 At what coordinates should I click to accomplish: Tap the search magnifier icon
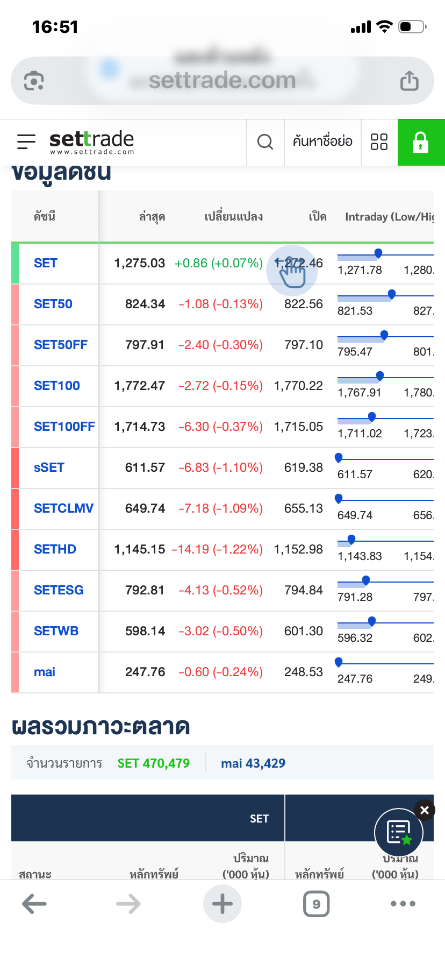pyautogui.click(x=265, y=142)
